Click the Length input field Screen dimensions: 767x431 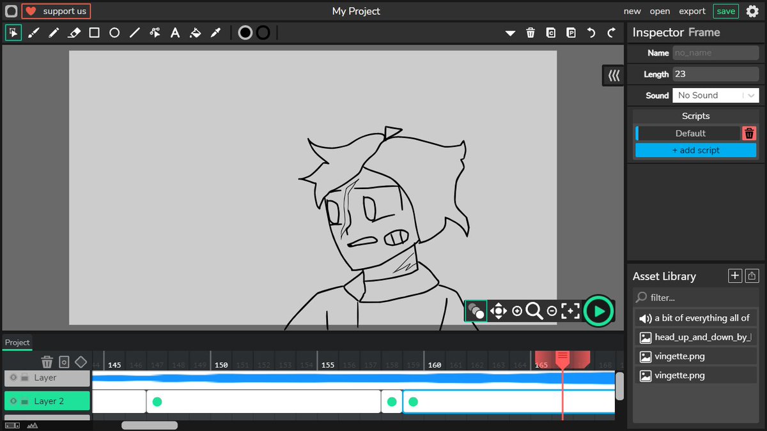pyautogui.click(x=716, y=74)
